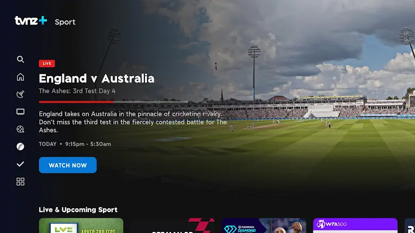Open the Diamond League thumbnail
Viewport: 415px width, 233px height.
(x=264, y=226)
